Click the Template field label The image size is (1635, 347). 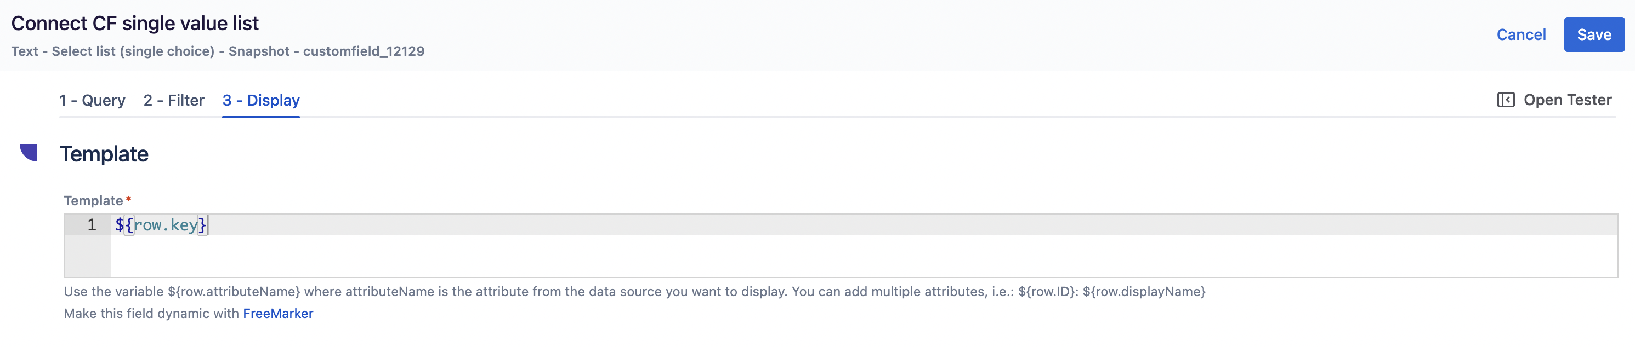point(93,201)
